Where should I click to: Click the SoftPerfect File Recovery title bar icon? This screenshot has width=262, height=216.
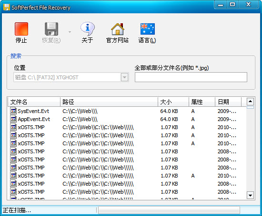(x=7, y=7)
